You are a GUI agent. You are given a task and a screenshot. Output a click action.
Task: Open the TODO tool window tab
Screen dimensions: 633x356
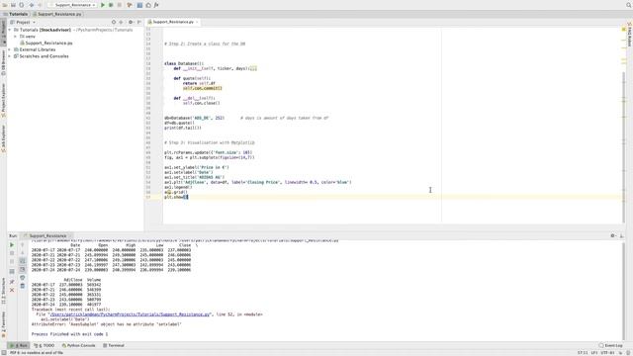tap(44, 345)
